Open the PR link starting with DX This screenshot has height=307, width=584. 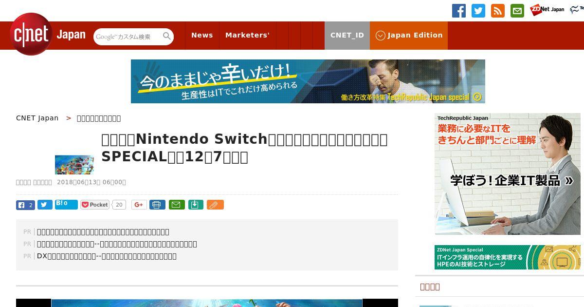(x=107, y=256)
